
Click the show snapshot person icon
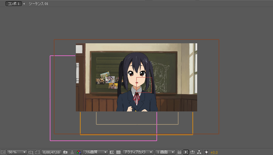pyautogui.click(x=72, y=152)
